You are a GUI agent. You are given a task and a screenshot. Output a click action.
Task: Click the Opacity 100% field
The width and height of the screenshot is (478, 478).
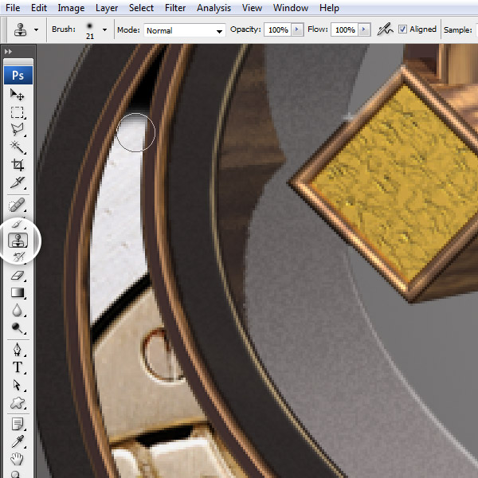(x=278, y=29)
